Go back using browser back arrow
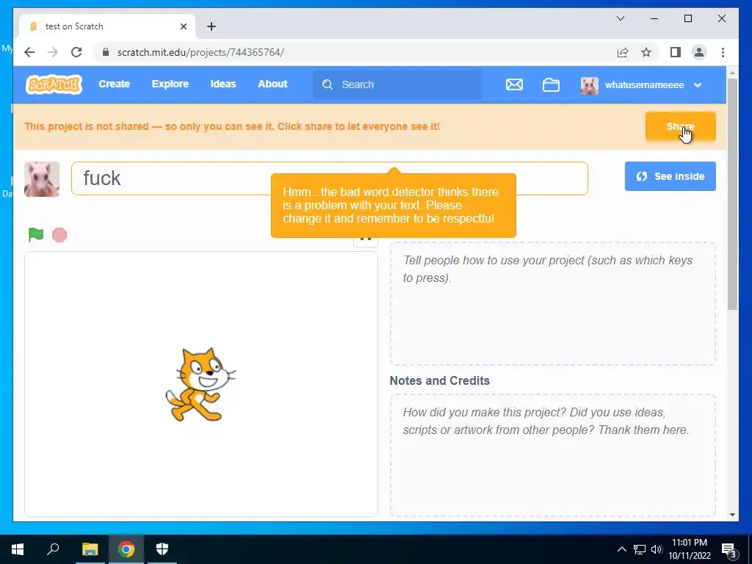Viewport: 752px width, 564px height. coord(29,52)
